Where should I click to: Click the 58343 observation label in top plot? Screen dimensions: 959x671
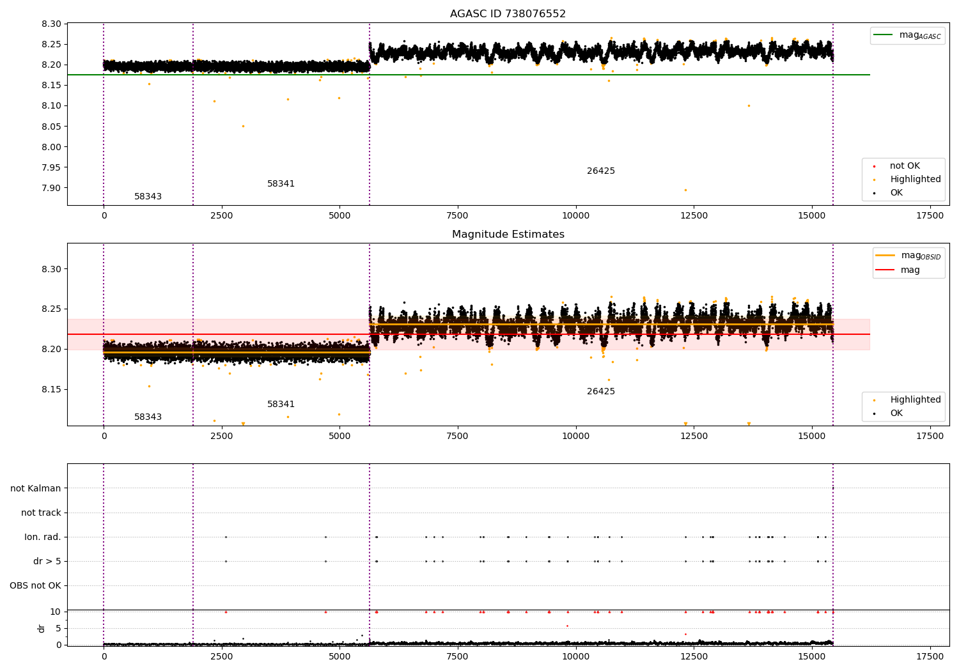tap(148, 197)
